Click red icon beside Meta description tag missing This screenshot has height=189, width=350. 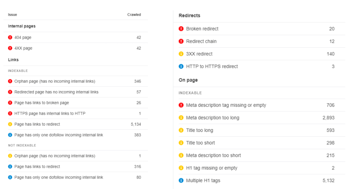(x=181, y=105)
